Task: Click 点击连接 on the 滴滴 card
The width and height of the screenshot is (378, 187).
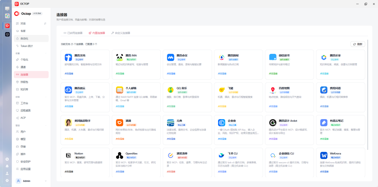Action: click(x=120, y=139)
